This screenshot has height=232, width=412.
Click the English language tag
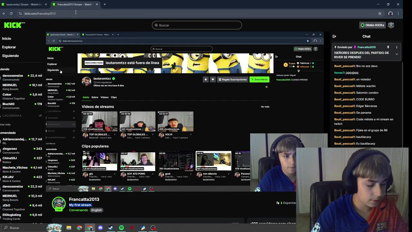[96, 210]
